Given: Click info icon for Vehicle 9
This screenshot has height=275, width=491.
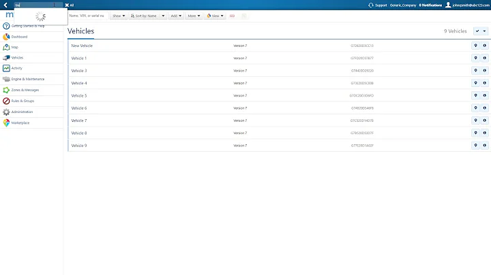Looking at the screenshot, I should point(484,146).
